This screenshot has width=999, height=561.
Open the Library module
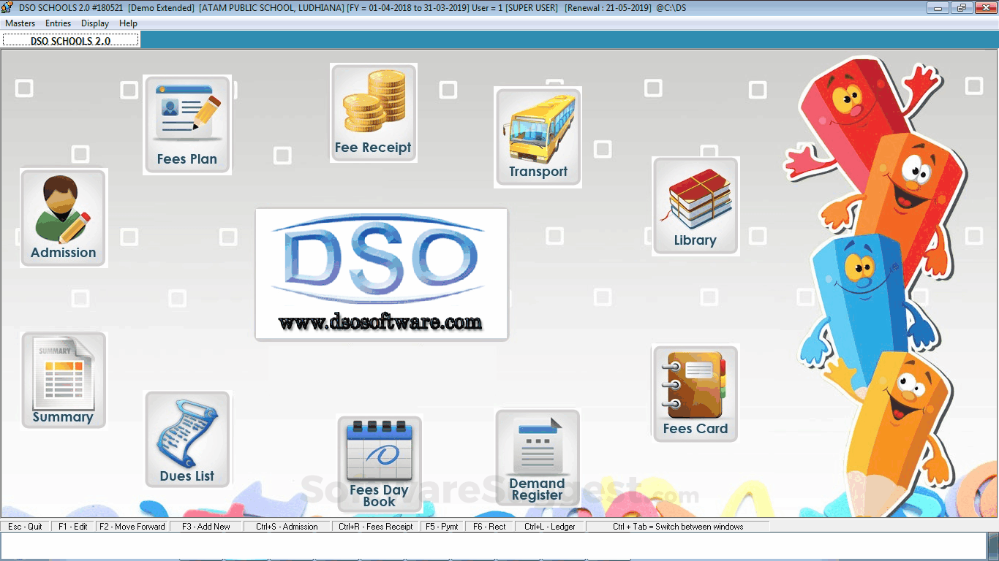[695, 205]
